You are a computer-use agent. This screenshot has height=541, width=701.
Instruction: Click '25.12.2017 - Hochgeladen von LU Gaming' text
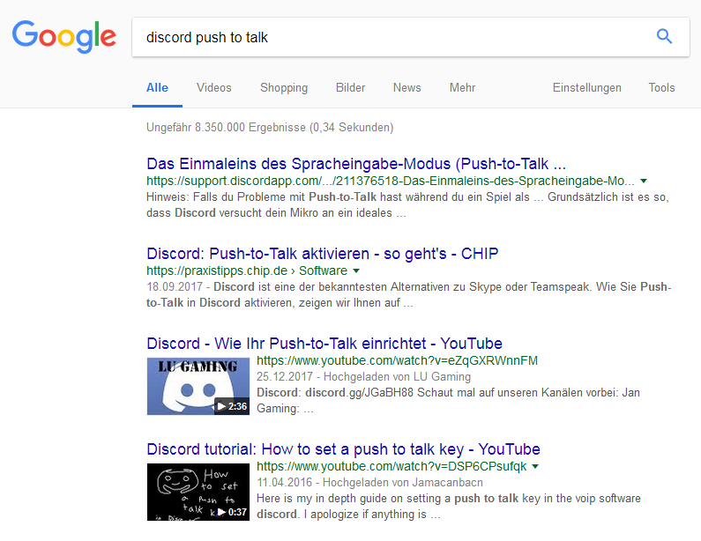(363, 376)
